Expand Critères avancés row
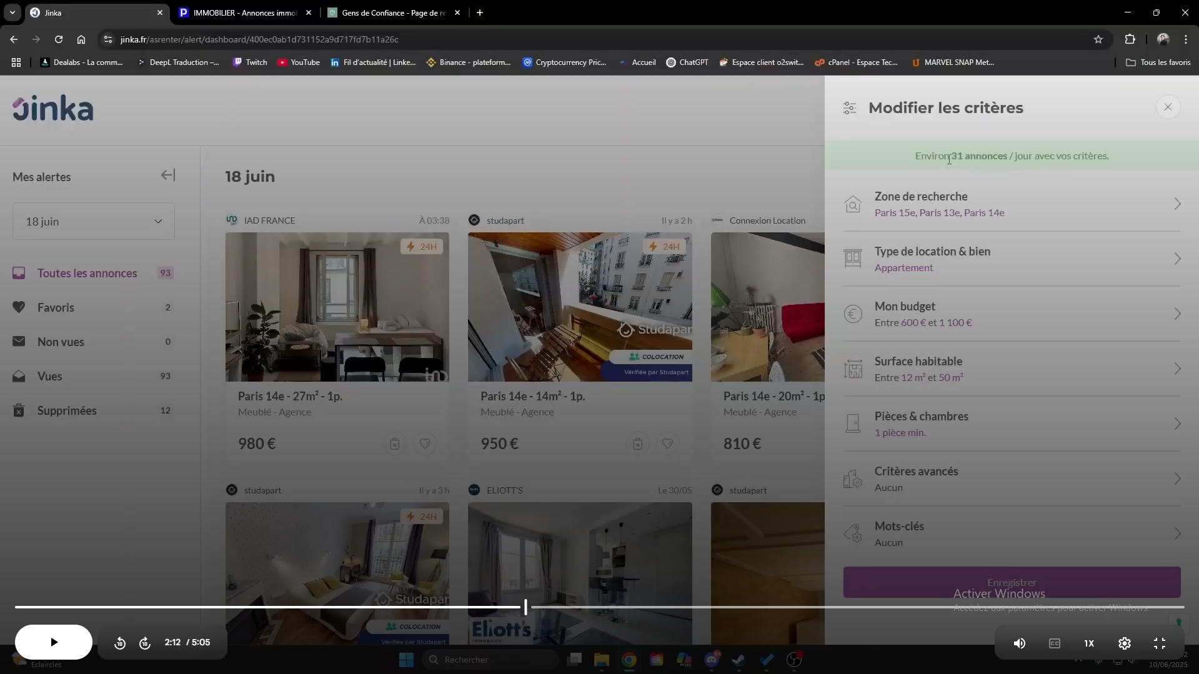The height and width of the screenshot is (674, 1199). 1012,479
